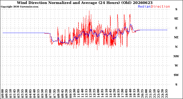Click the W axis label
183x99 pixels.
pos(176,65)
